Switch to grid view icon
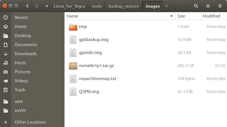Viewport: 227px width, 127px height. click(x=208, y=6)
